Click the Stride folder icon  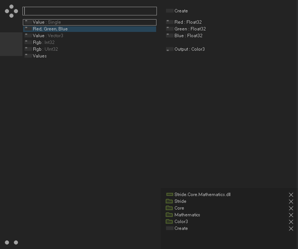[169, 201]
